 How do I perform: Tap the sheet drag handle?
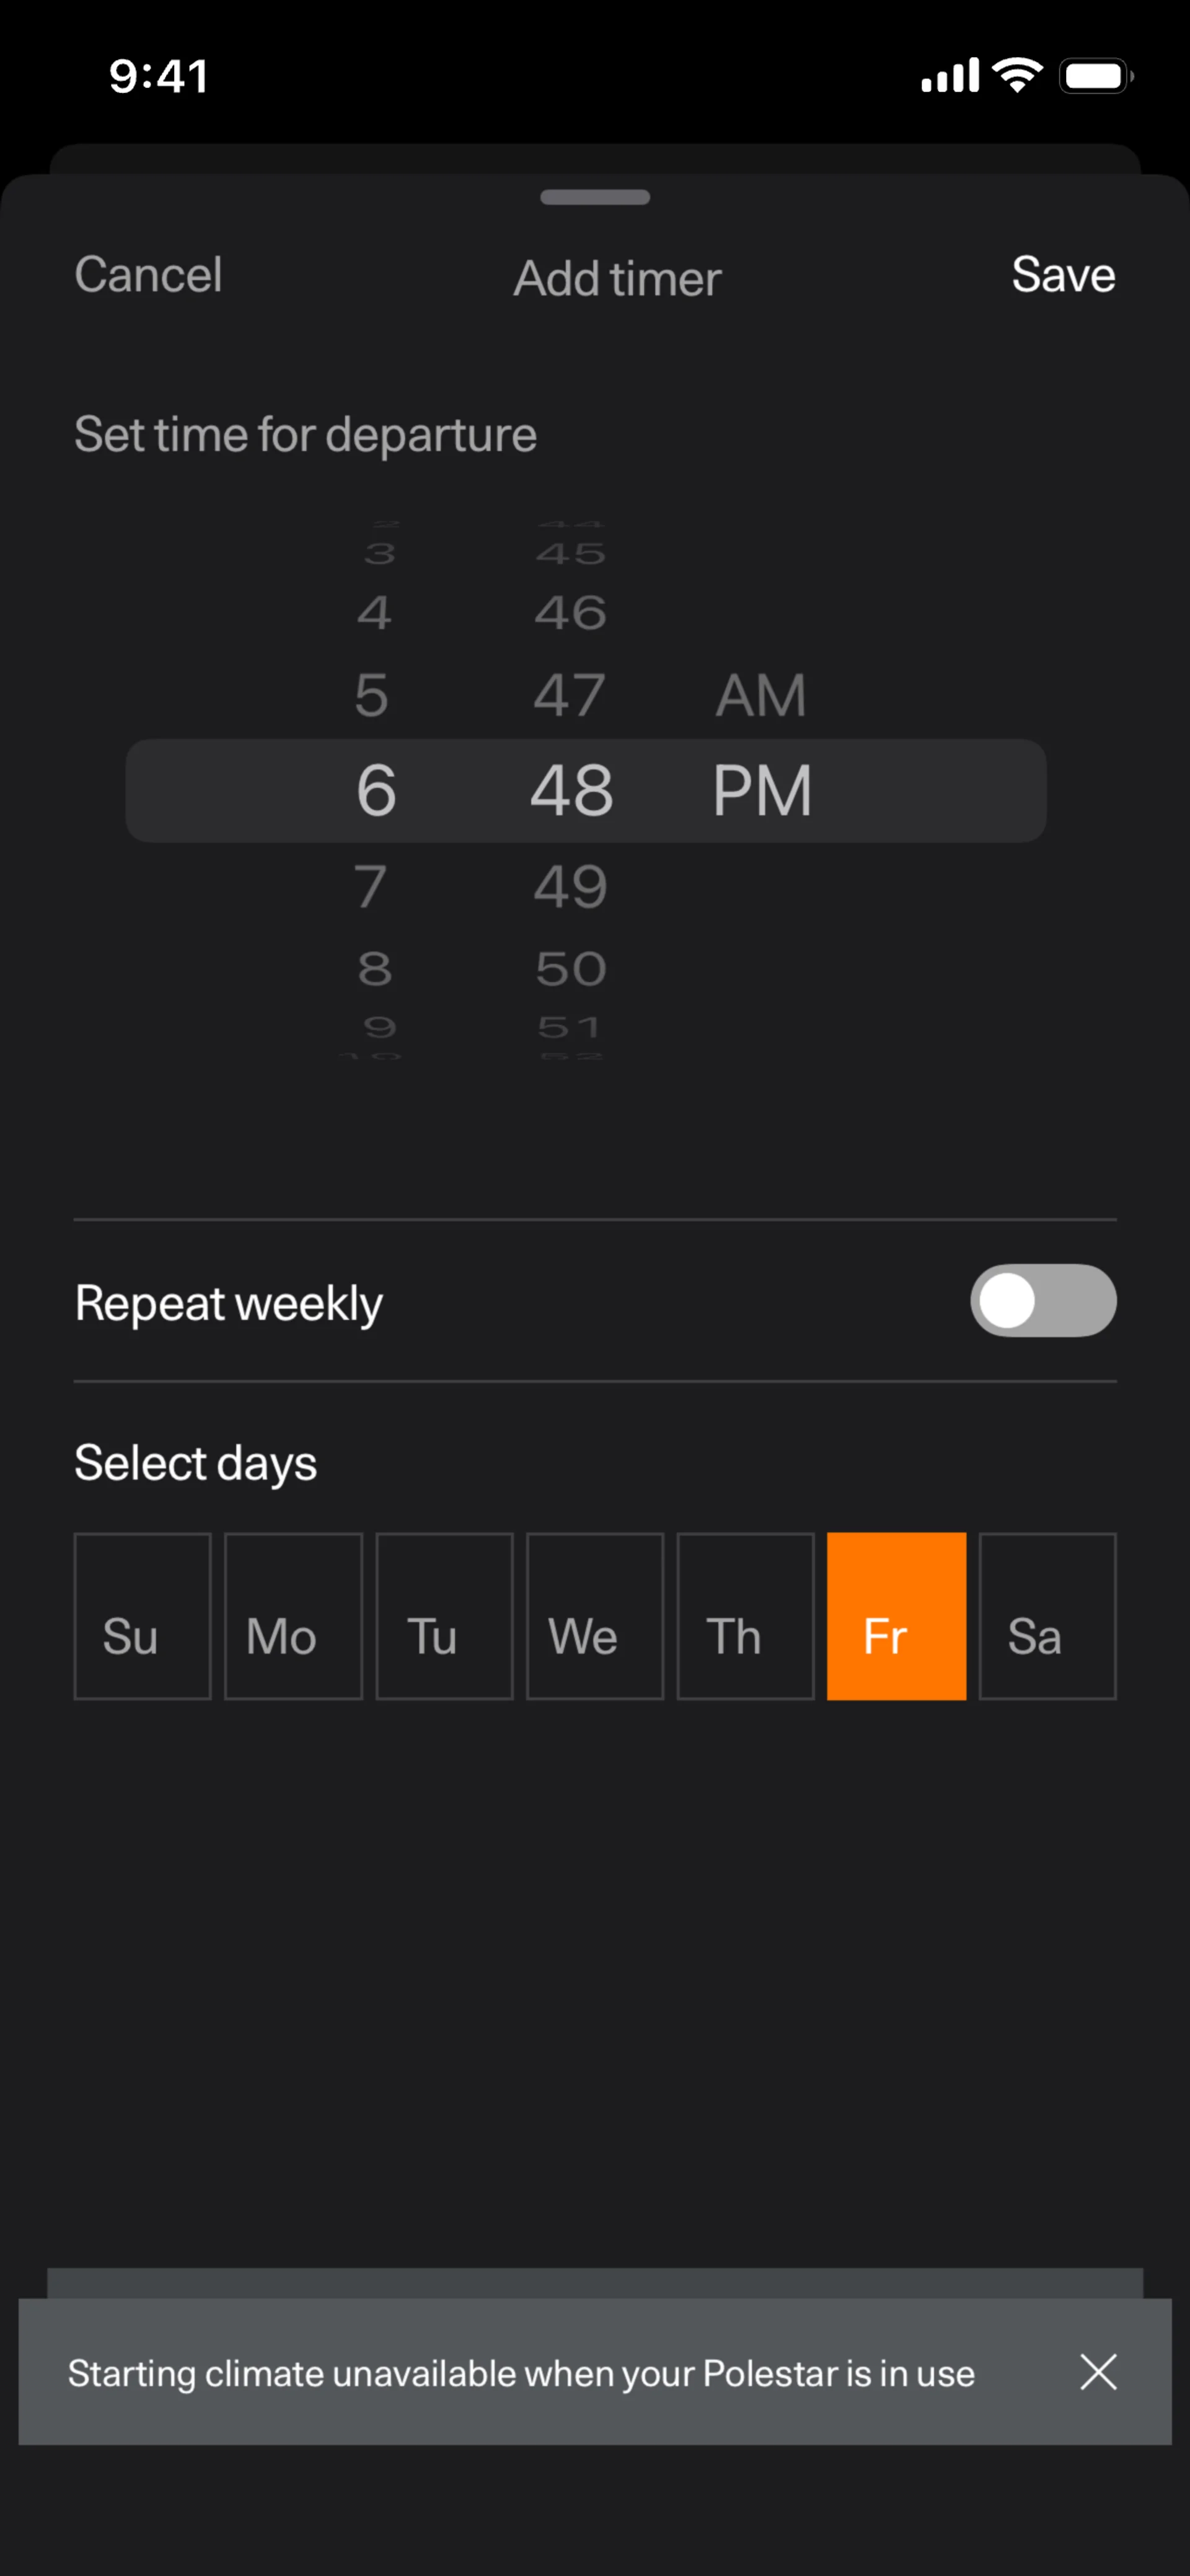click(x=595, y=197)
